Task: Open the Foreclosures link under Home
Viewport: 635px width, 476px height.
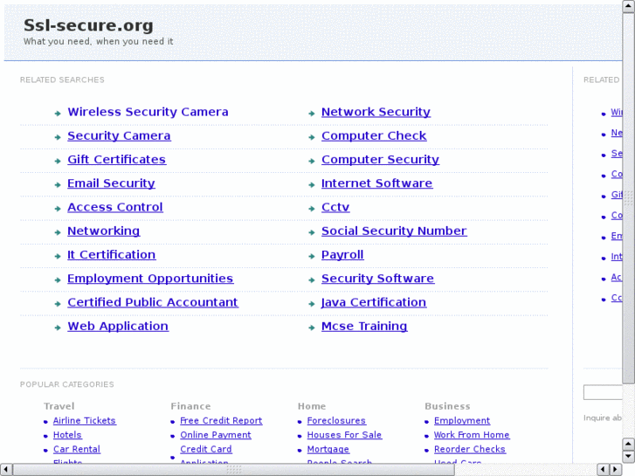Action: (336, 421)
